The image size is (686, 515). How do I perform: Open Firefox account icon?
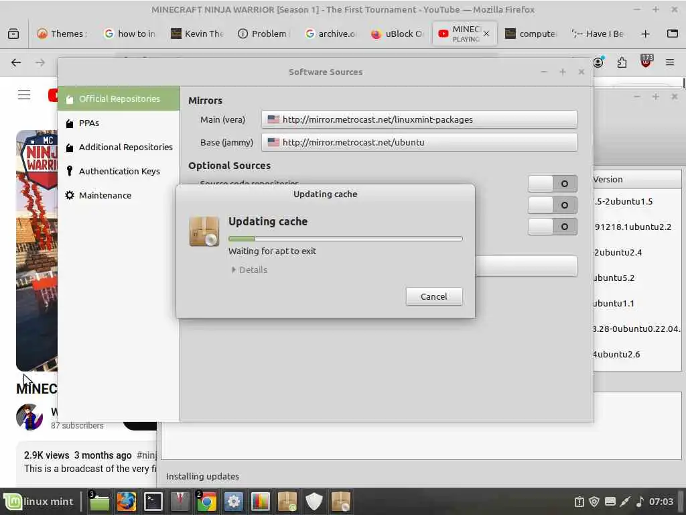(598, 62)
